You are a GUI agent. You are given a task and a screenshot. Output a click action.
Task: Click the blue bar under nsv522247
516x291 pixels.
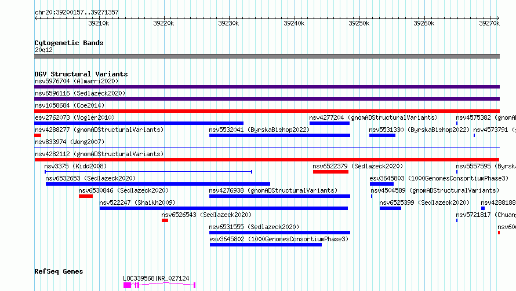tap(224, 208)
